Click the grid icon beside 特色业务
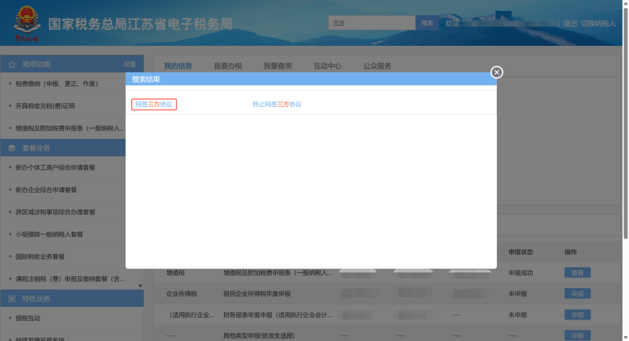Viewport: 629px width, 341px height. pyautogui.click(x=11, y=299)
